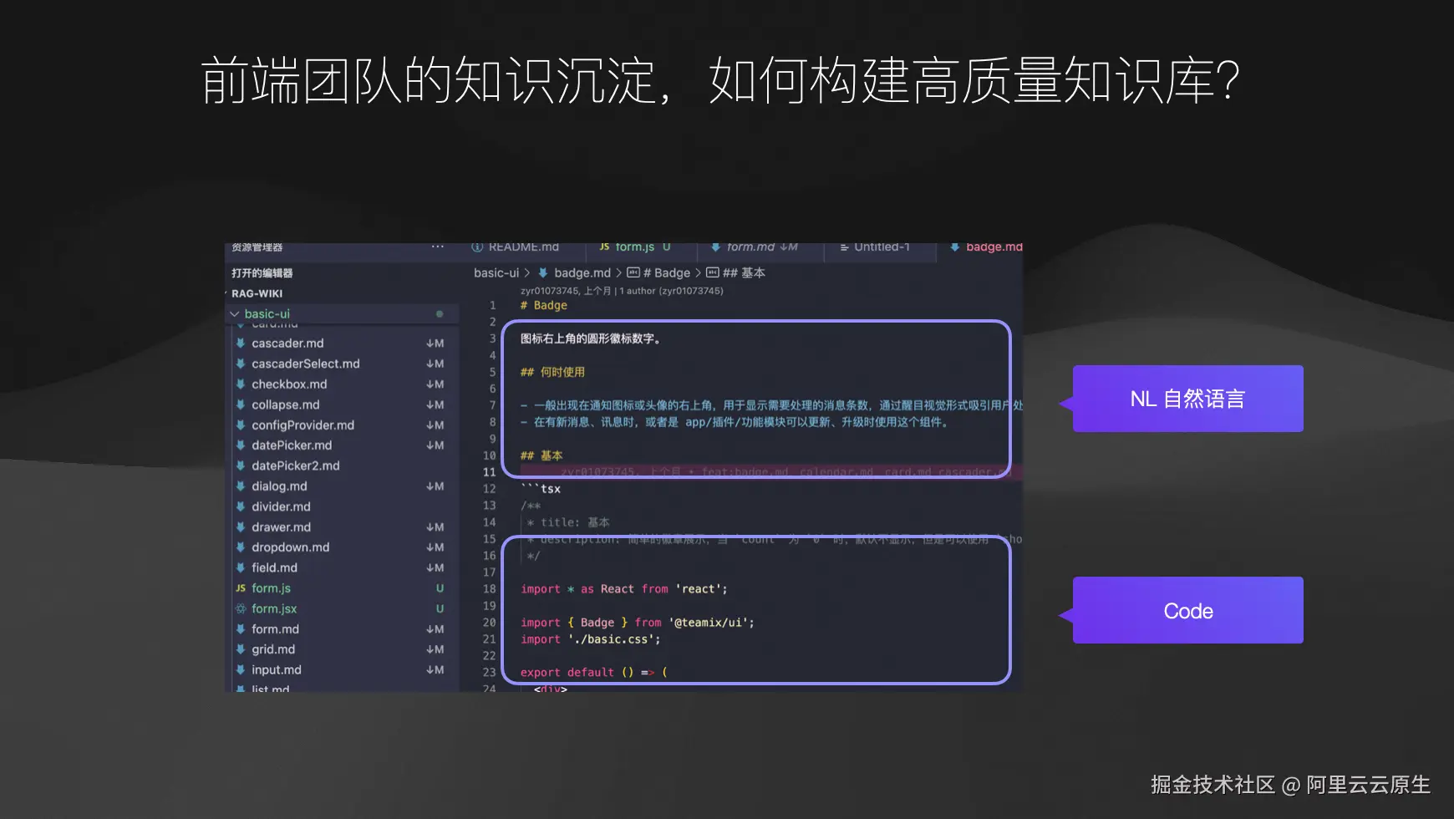Click the file icon of badge.md breadcrumb

pos(543,272)
